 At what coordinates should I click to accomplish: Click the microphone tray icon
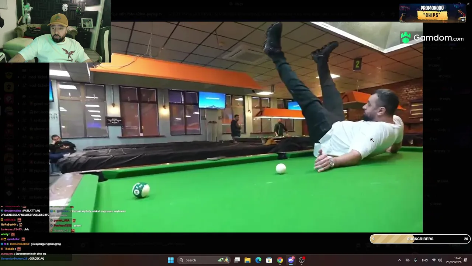click(416, 260)
